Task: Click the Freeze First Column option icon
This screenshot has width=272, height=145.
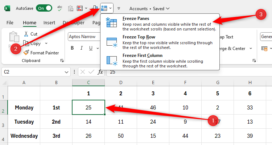Action: 112,61
